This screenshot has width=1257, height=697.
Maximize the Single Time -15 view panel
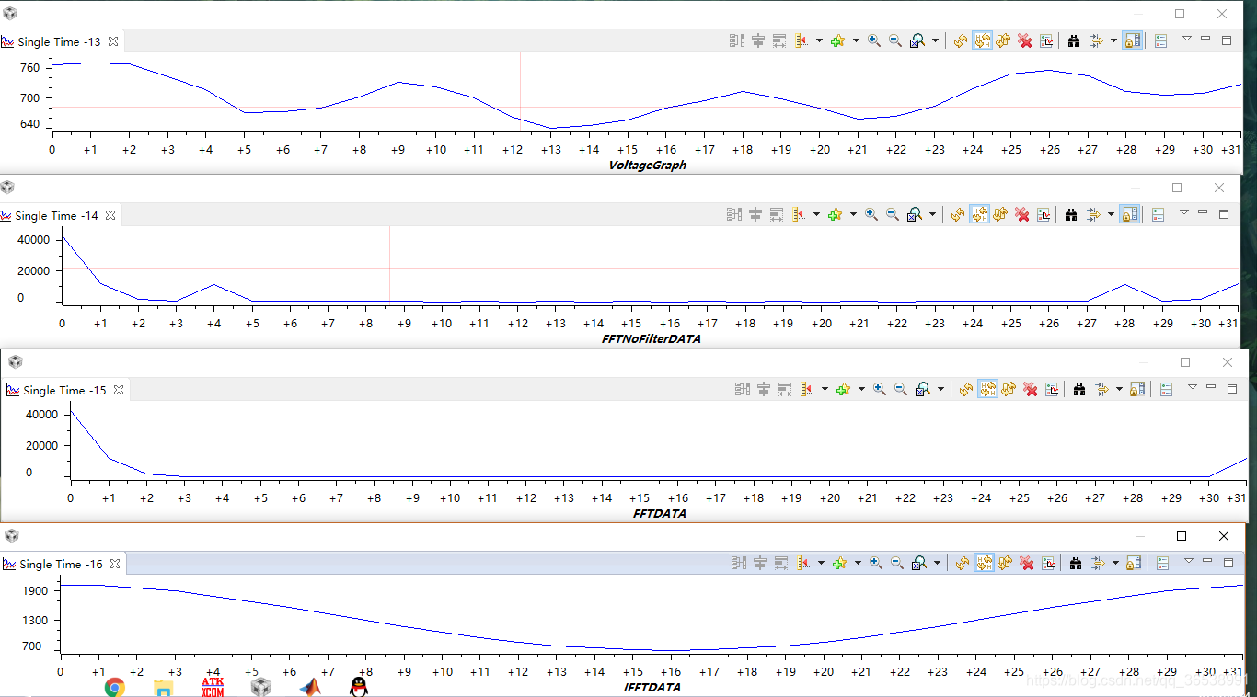[1232, 389]
